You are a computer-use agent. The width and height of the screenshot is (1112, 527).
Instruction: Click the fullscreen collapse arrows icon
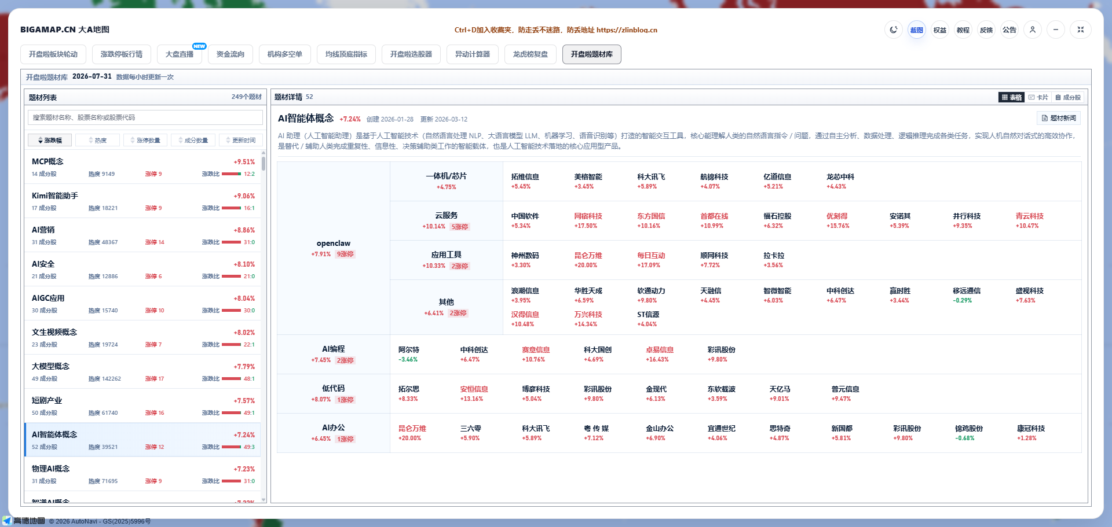pyautogui.click(x=1081, y=30)
